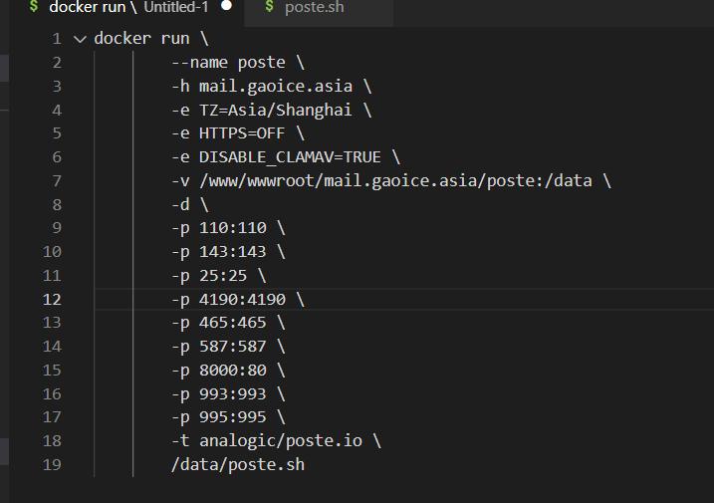
Task: Click the unsaved dot on Untitled-1 tab
Action: (226, 6)
